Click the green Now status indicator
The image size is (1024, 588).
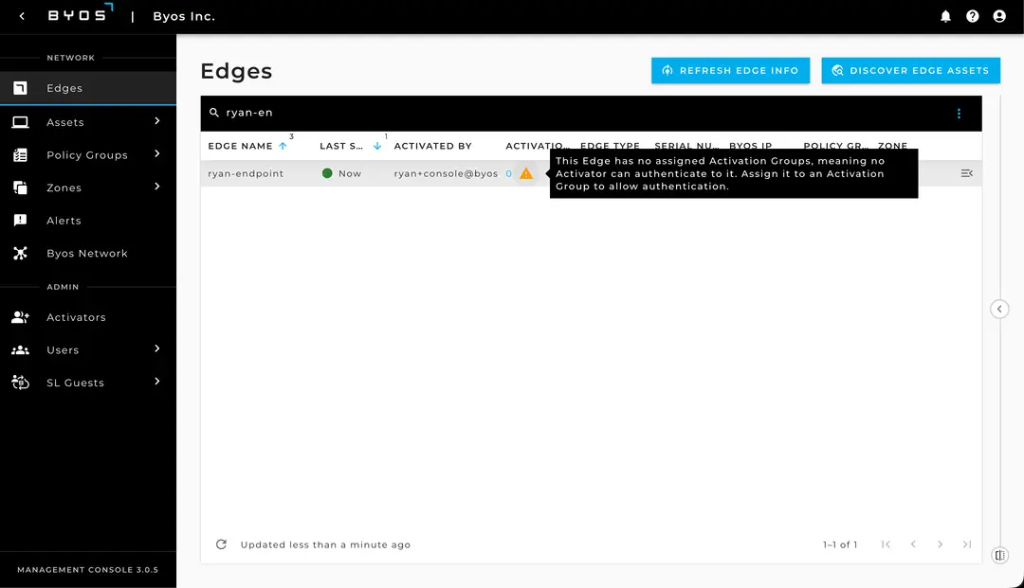click(x=327, y=173)
